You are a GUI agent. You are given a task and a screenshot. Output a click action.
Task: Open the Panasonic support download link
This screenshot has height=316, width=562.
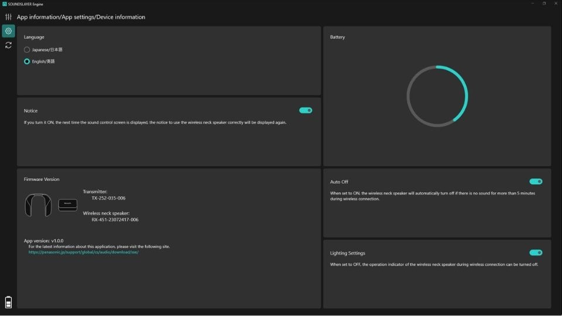[x=84, y=252]
